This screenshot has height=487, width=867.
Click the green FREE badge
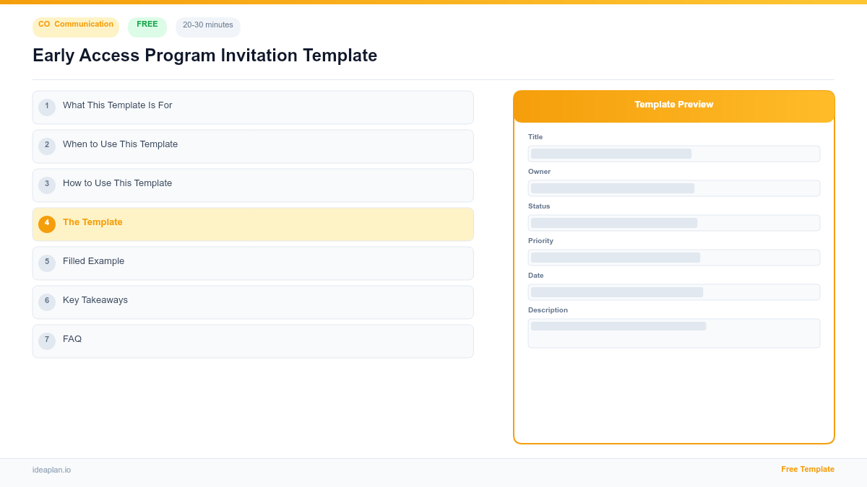pyautogui.click(x=147, y=27)
